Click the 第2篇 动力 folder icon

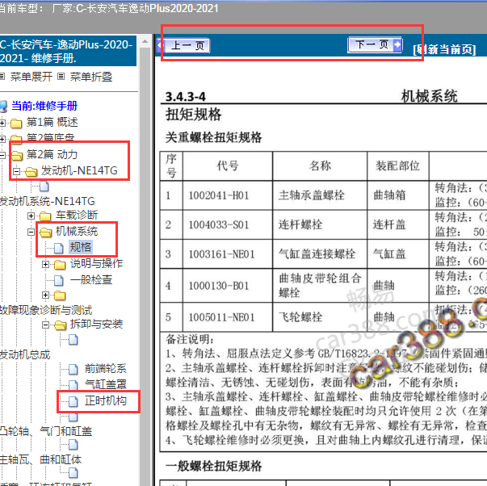pyautogui.click(x=17, y=155)
